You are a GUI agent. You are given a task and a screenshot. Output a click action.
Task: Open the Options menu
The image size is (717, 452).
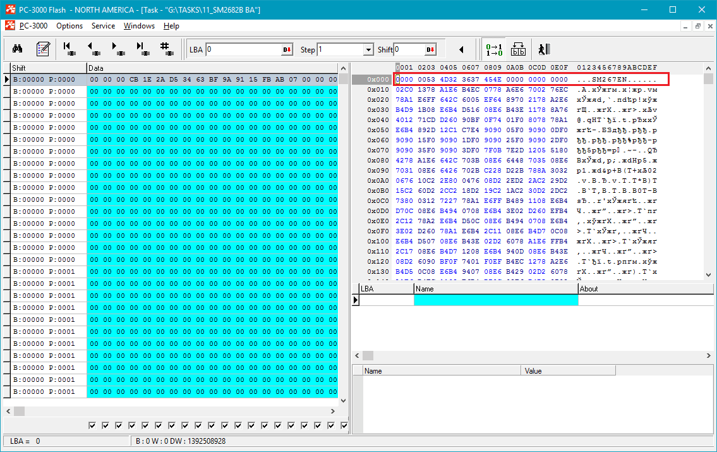[x=69, y=26]
